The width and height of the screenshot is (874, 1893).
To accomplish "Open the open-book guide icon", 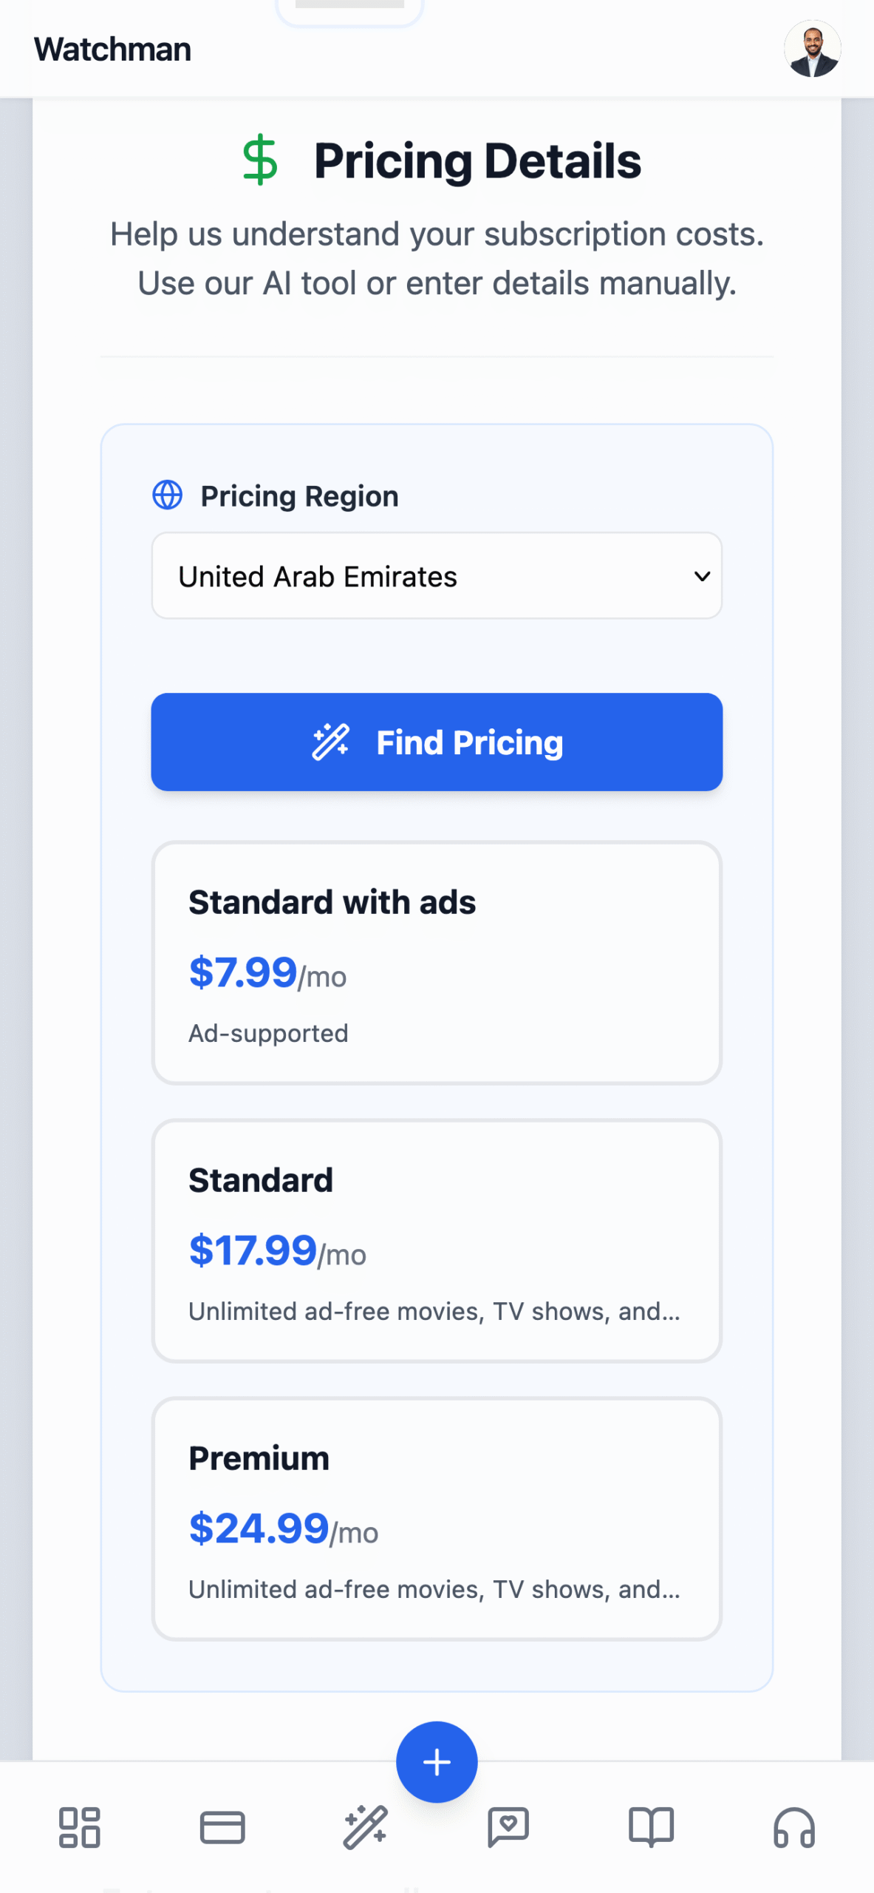I will pos(651,1827).
